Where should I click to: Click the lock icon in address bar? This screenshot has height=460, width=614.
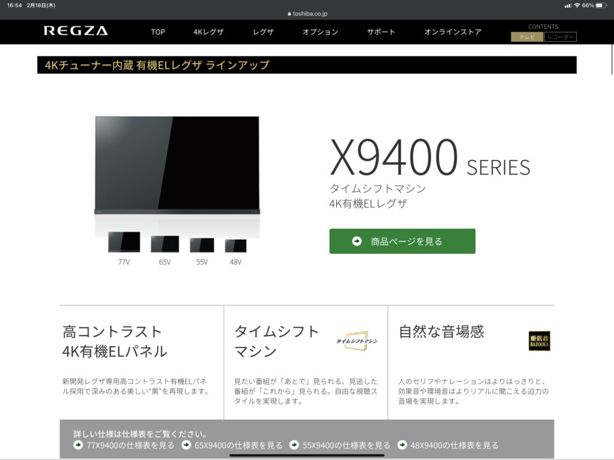pos(290,14)
